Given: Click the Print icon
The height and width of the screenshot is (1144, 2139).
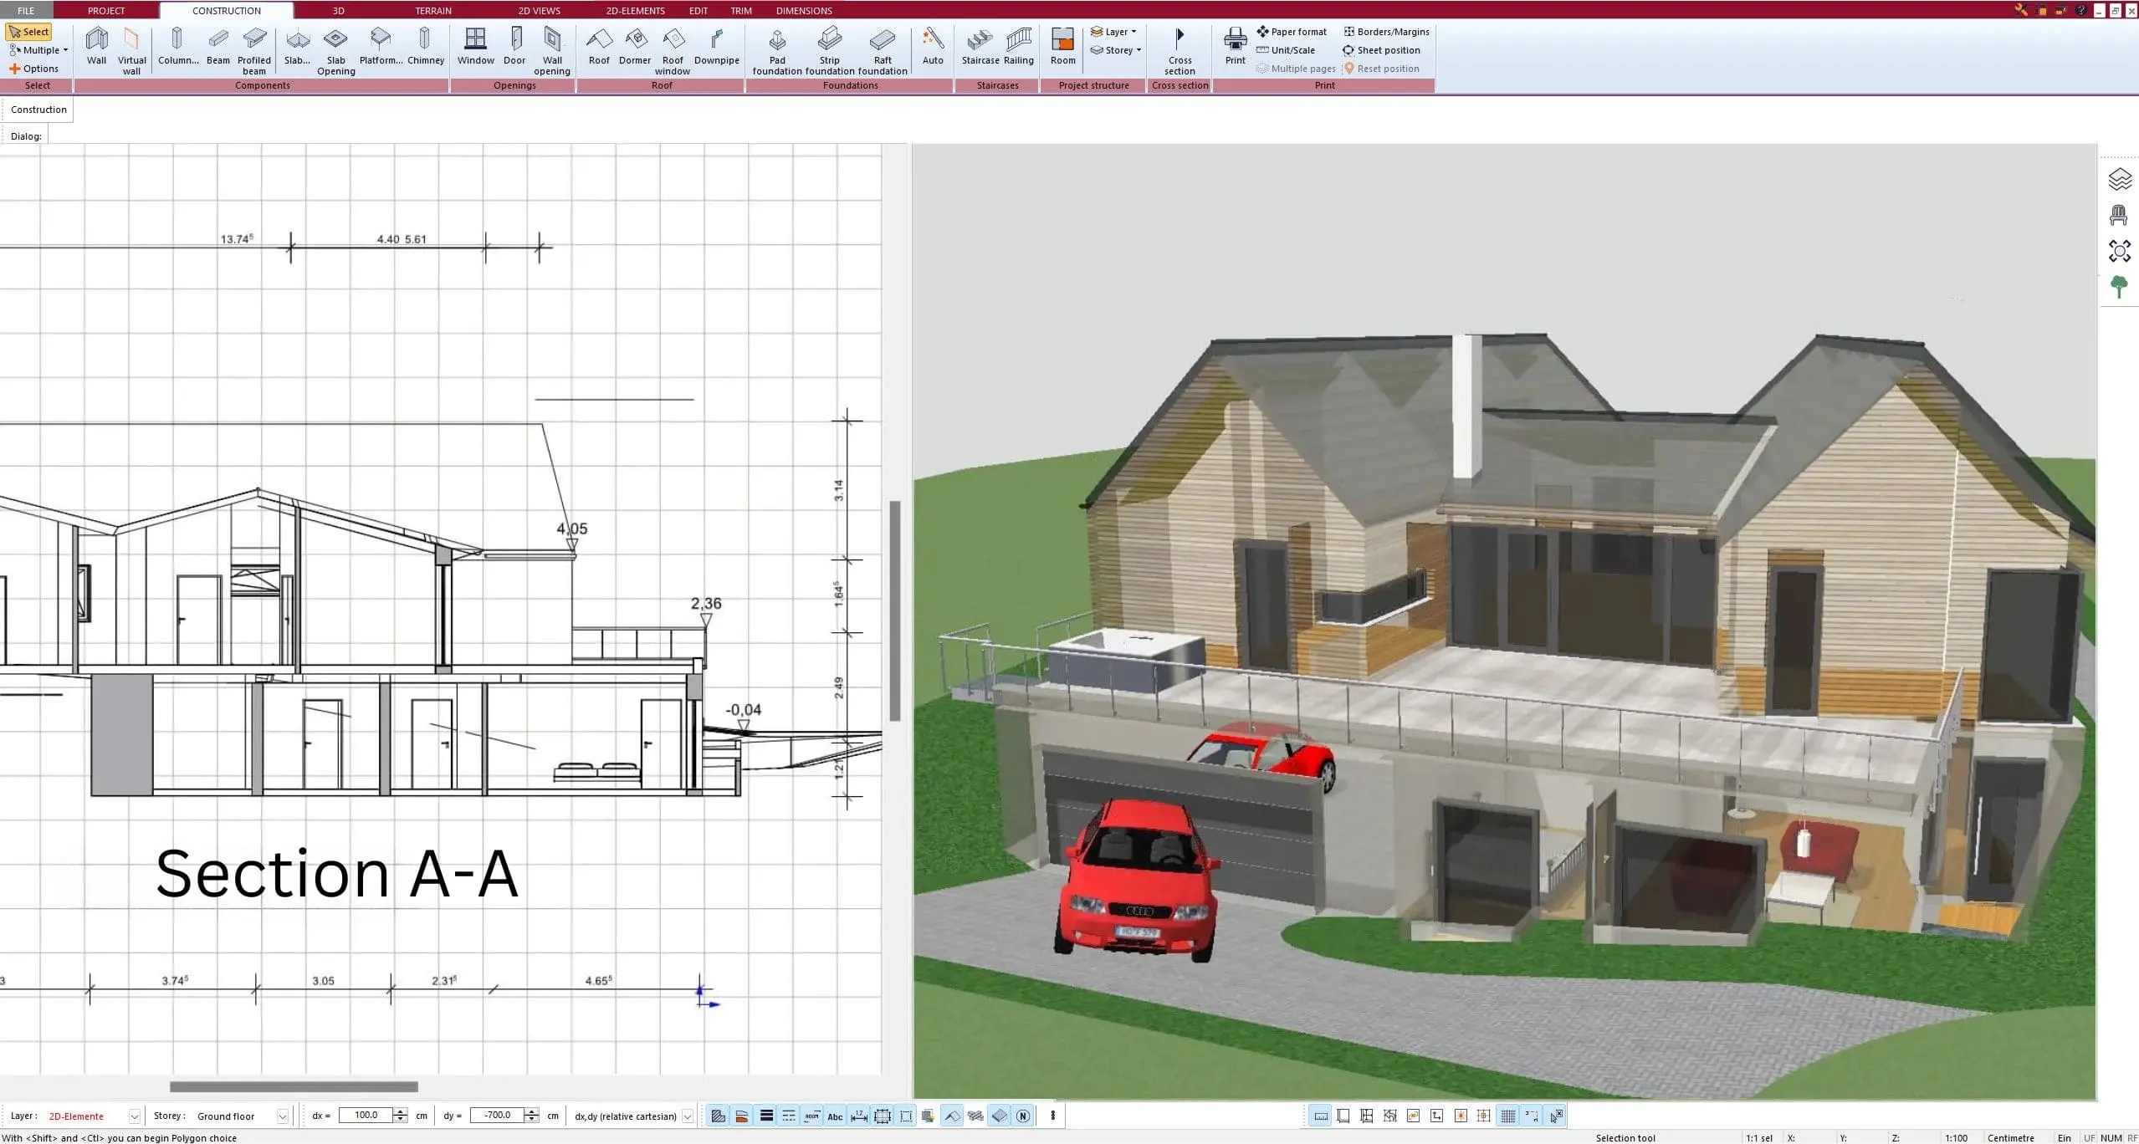Looking at the screenshot, I should pos(1235,46).
